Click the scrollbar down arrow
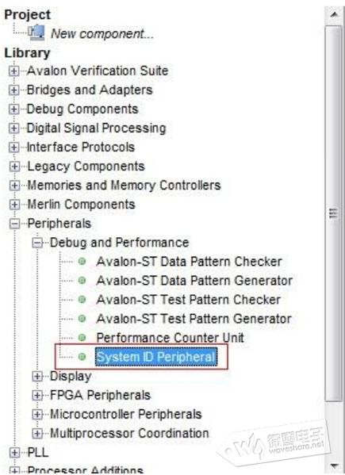Screen dimensions: 345x475 (x=334, y=465)
